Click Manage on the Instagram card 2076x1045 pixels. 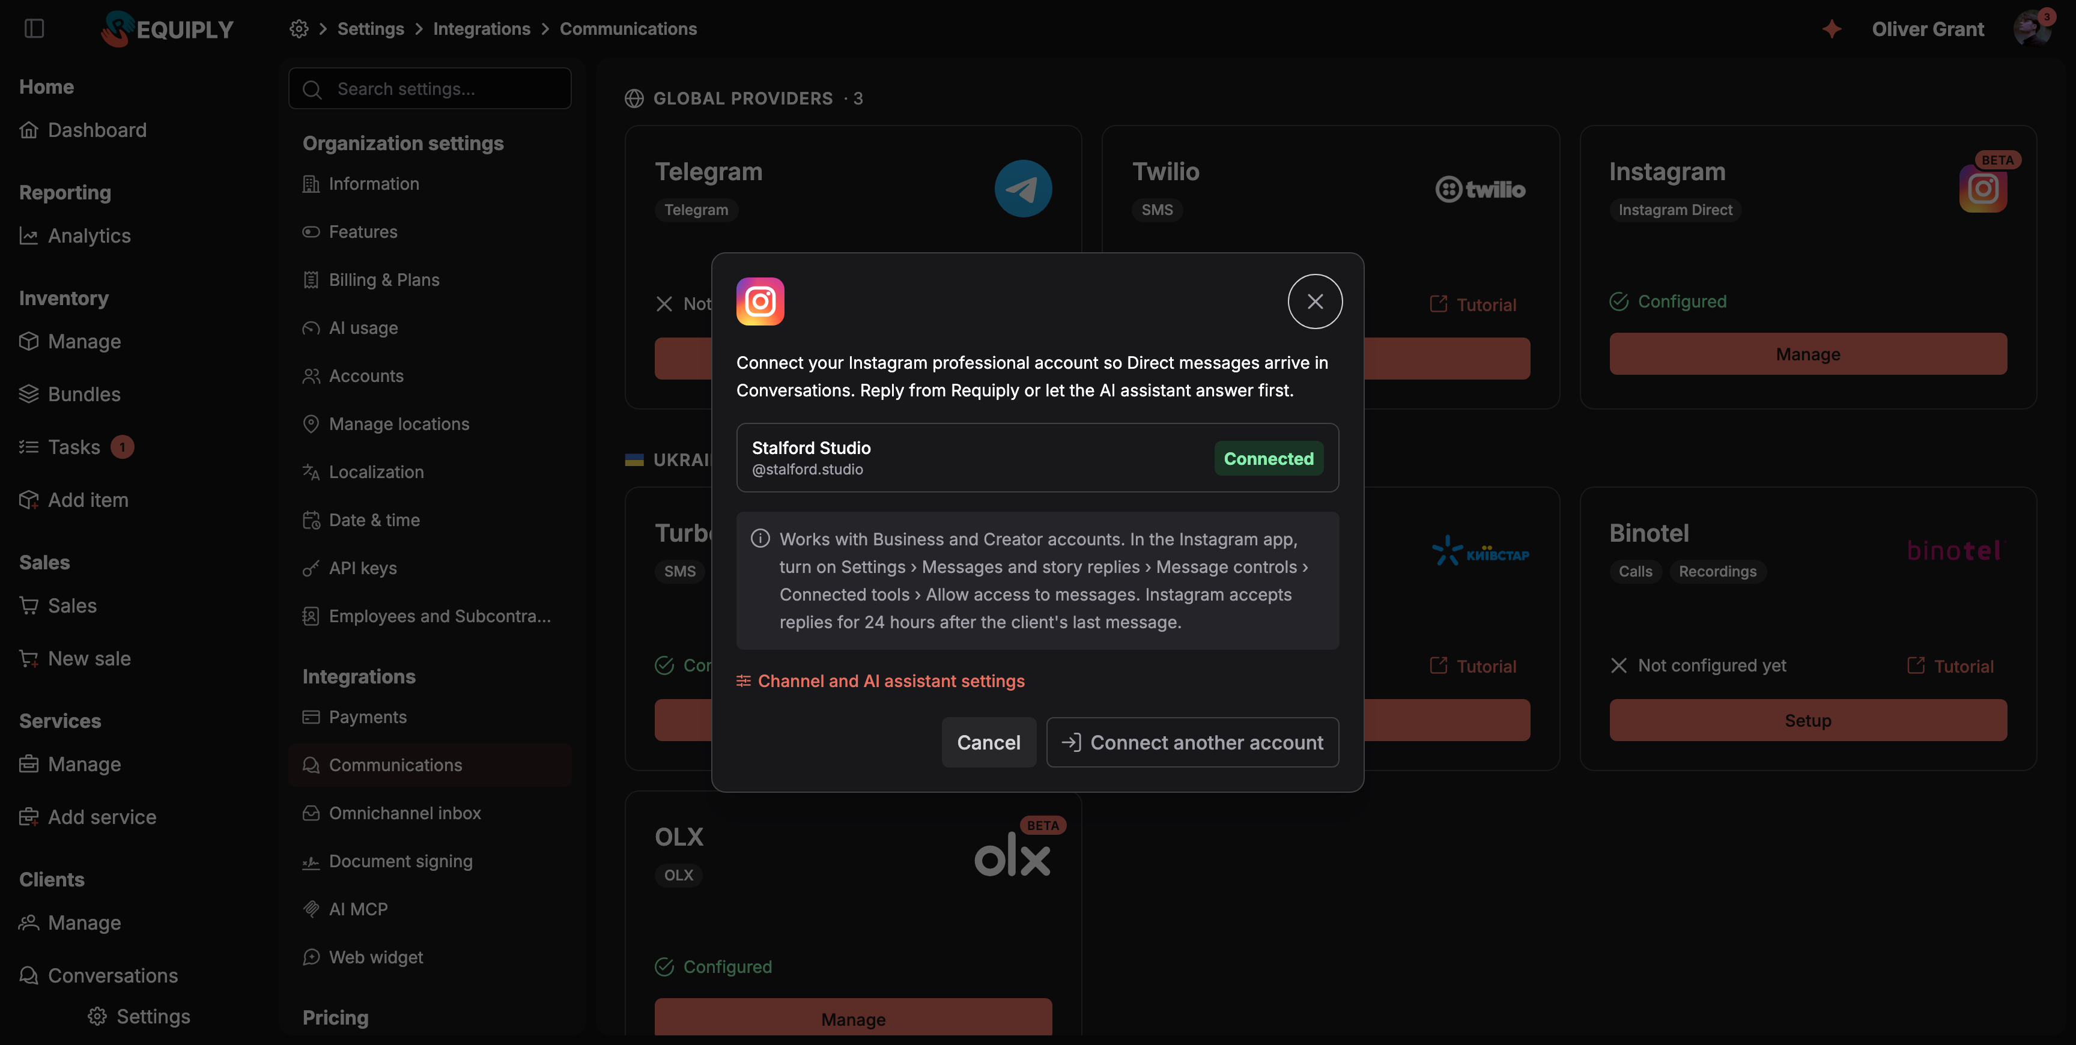point(1807,354)
